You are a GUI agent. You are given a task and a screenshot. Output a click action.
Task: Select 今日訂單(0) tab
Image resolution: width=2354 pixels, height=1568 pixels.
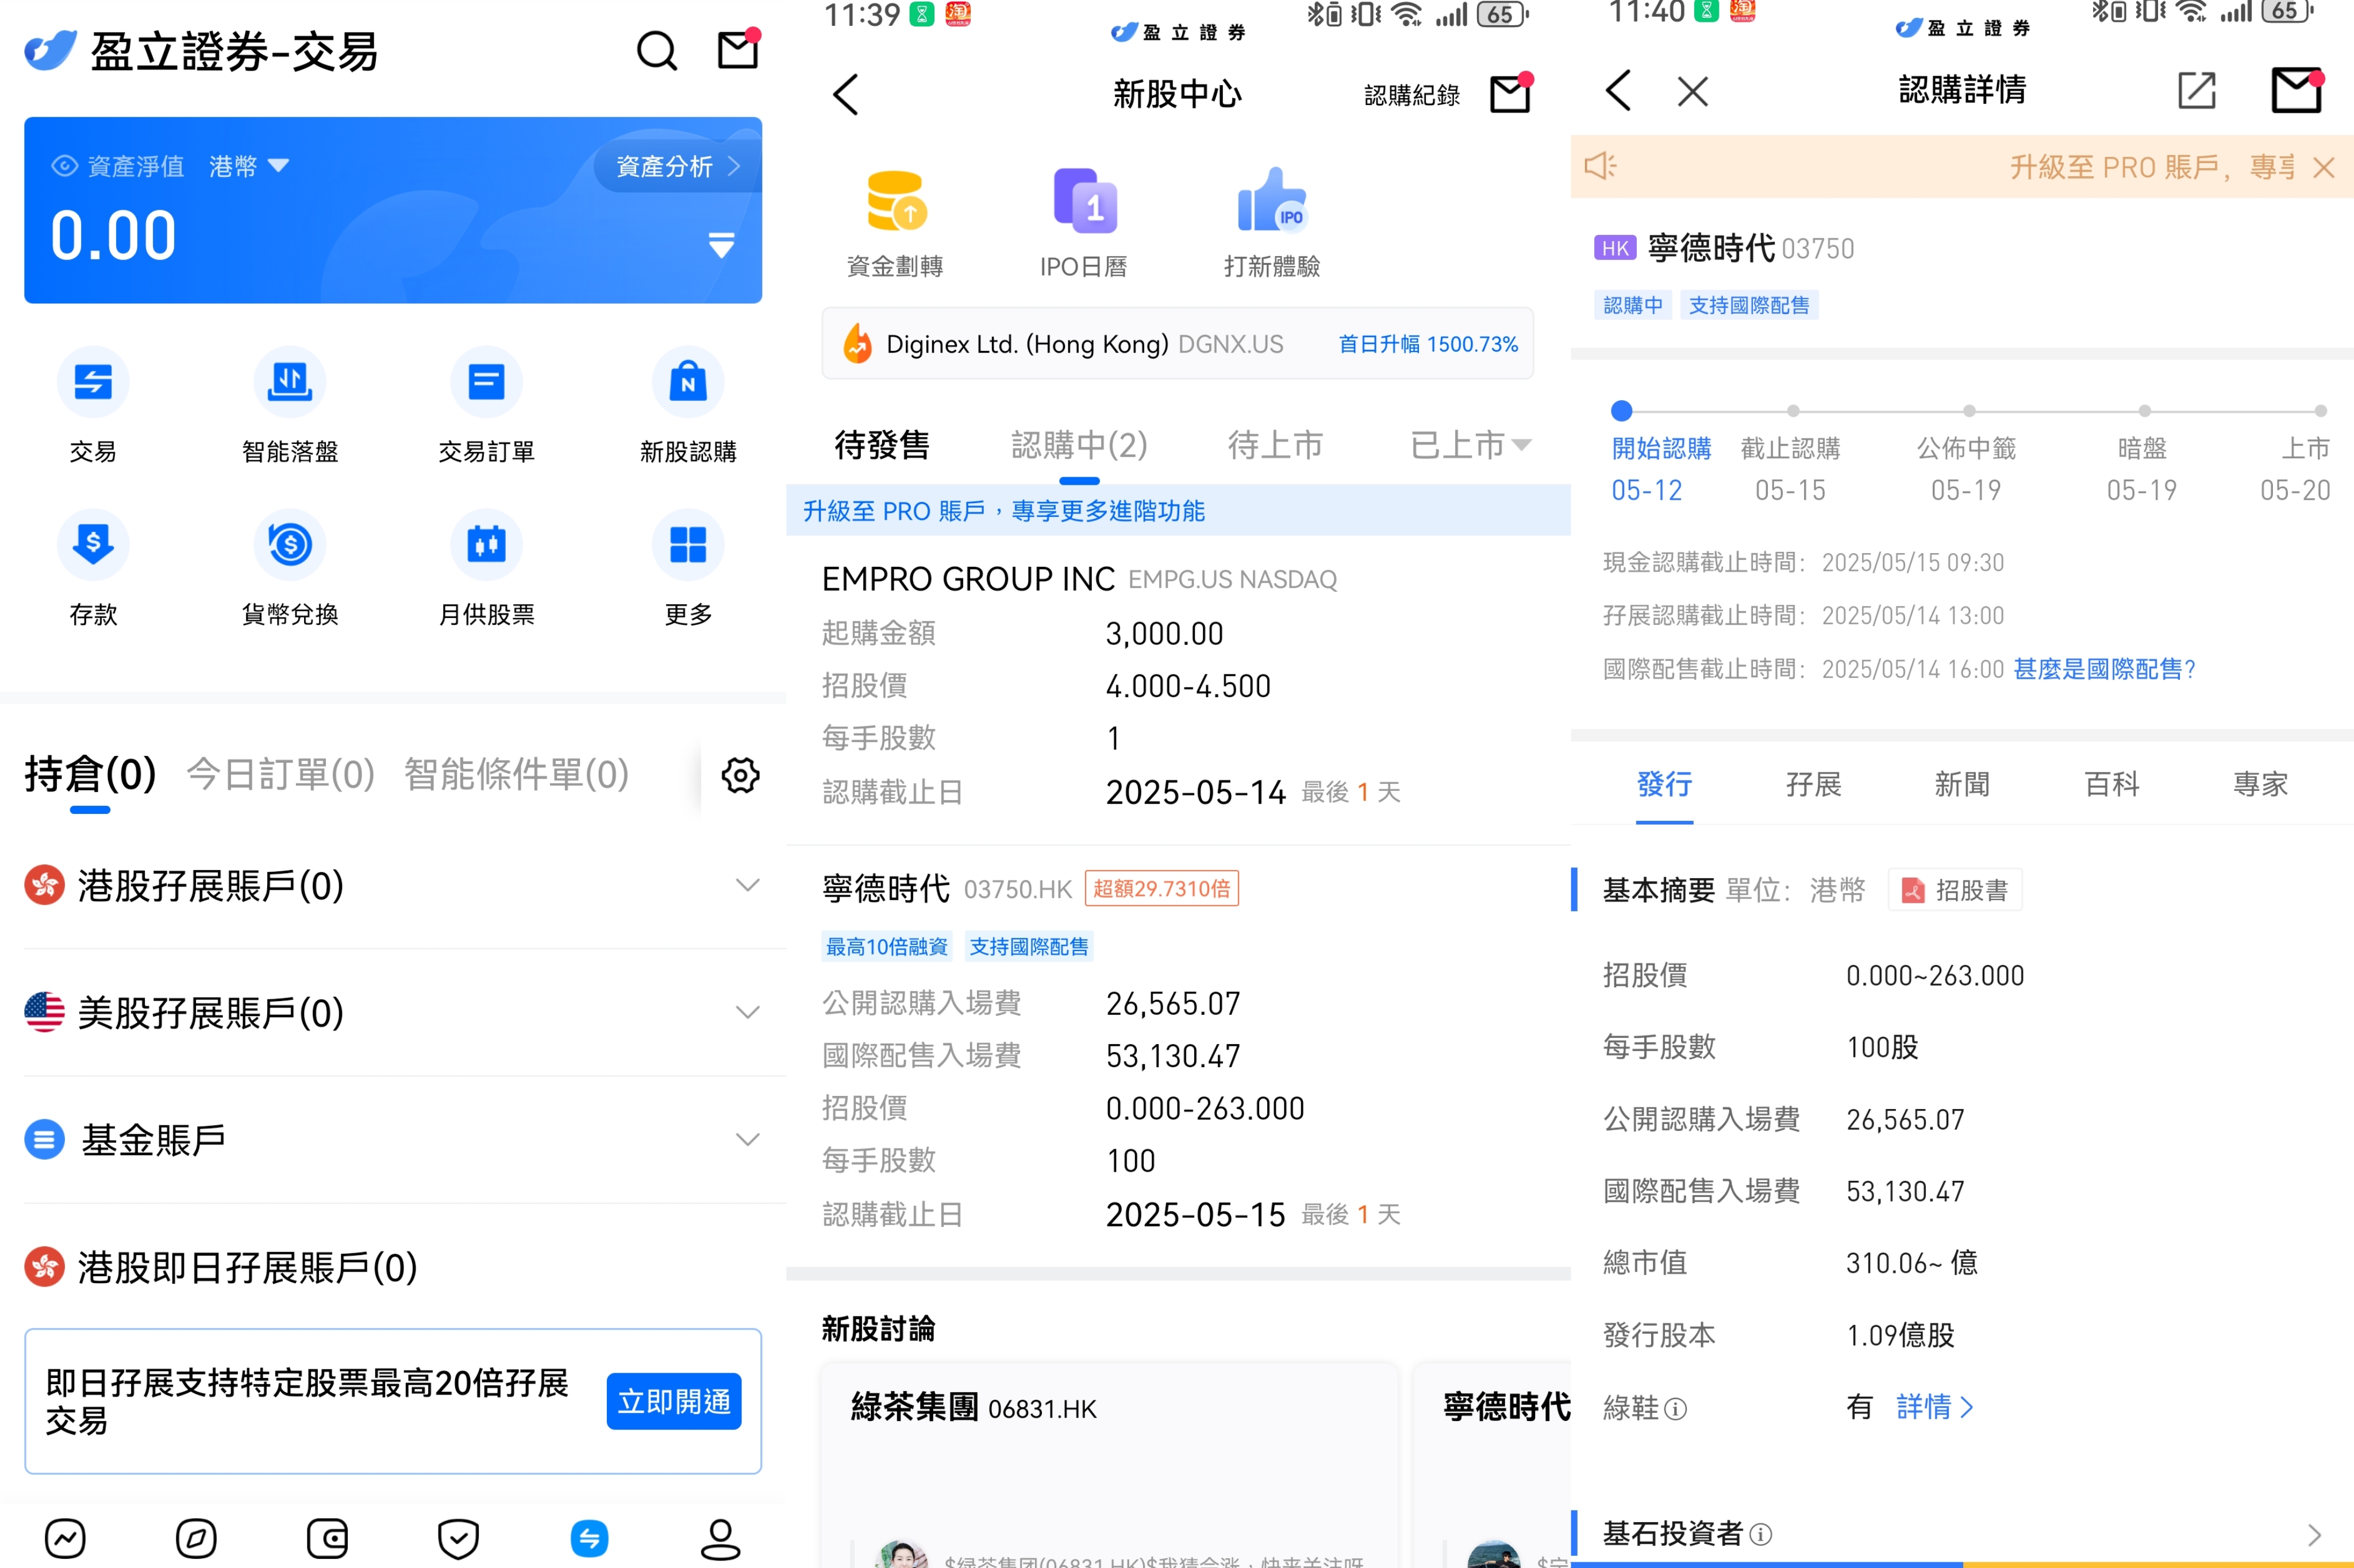tap(281, 775)
